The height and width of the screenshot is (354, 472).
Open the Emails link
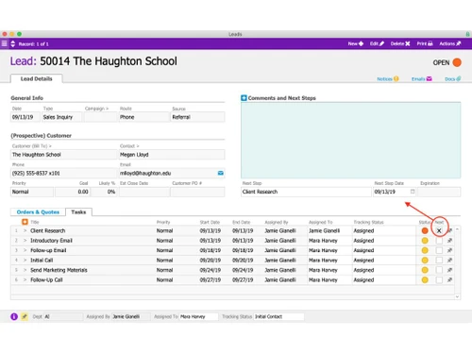click(422, 79)
